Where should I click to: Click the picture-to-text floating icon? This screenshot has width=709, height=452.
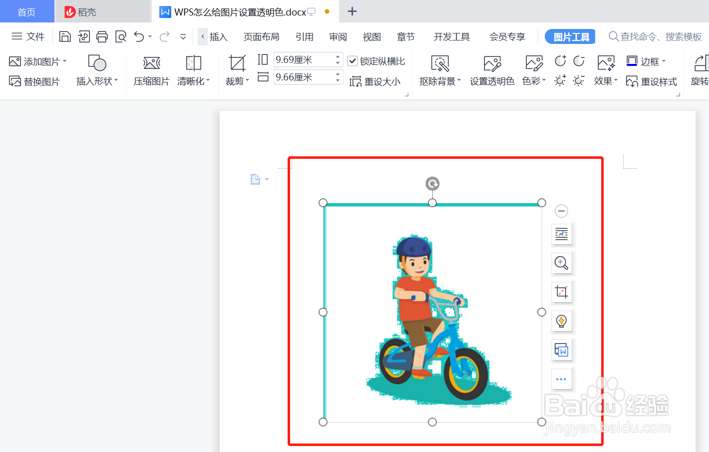click(561, 350)
